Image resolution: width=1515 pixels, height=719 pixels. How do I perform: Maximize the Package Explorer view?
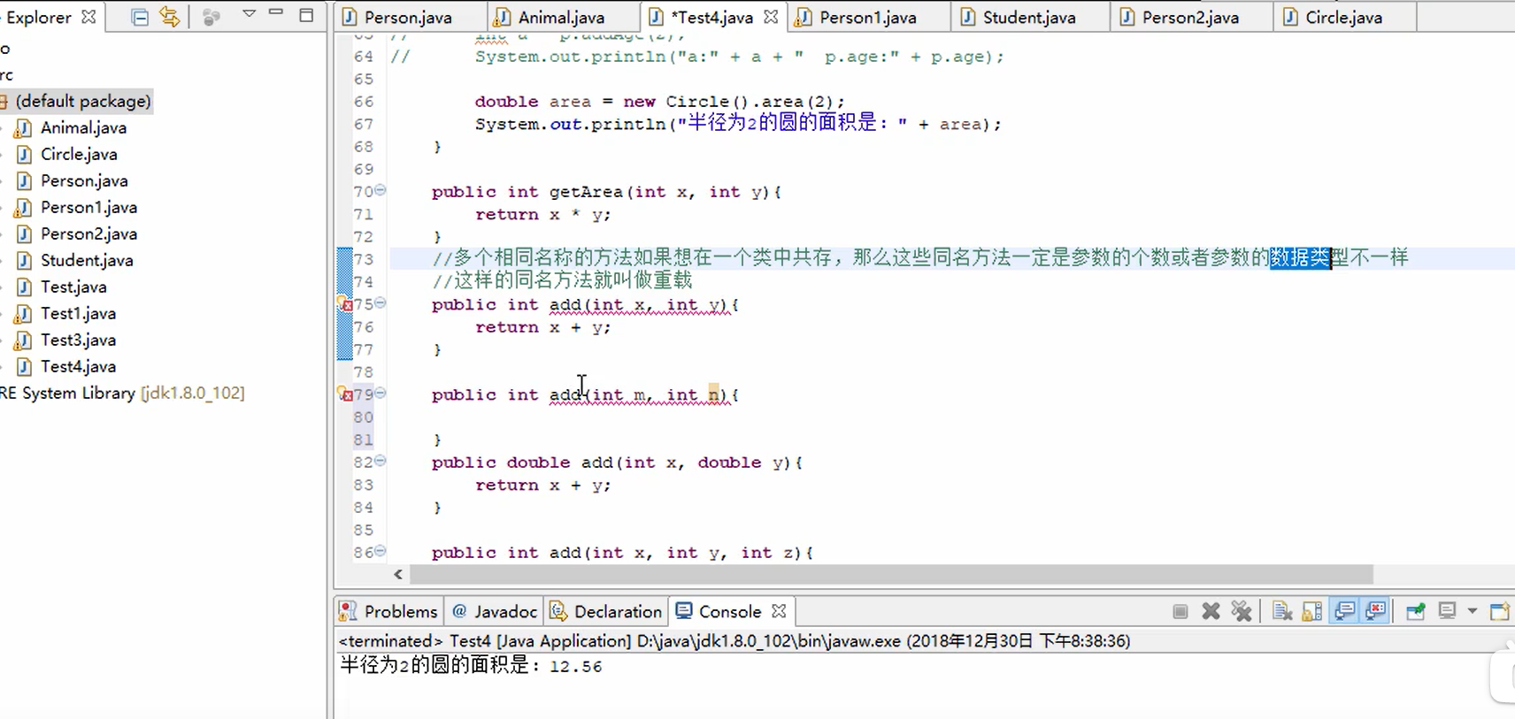tap(306, 15)
